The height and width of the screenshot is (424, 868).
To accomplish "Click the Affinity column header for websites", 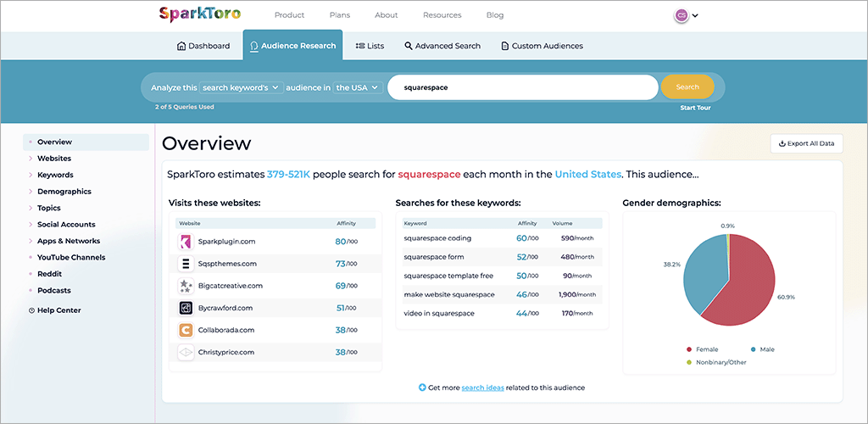I will 347,224.
